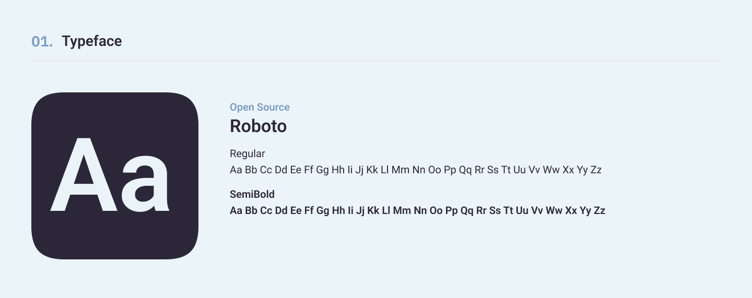Select the Qq pair in the Regular sample row
Screen dimensions: 752x298
point(465,170)
